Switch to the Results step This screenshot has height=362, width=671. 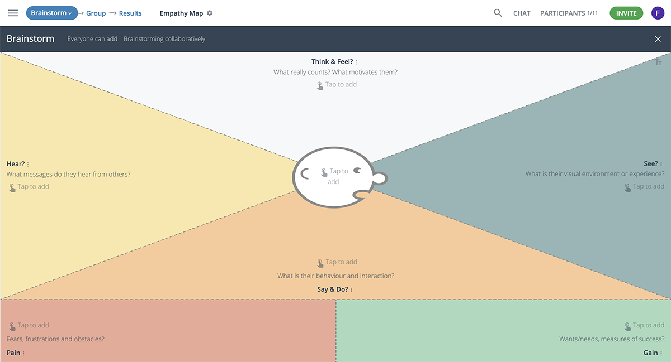(x=130, y=13)
